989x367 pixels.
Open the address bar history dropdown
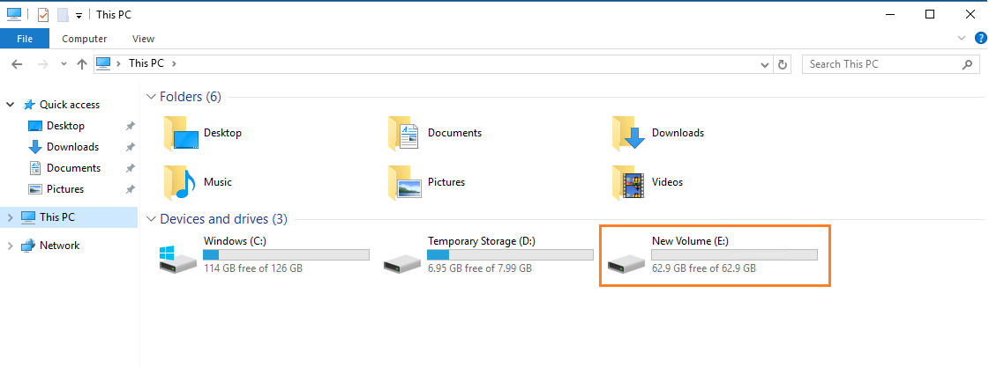point(766,64)
